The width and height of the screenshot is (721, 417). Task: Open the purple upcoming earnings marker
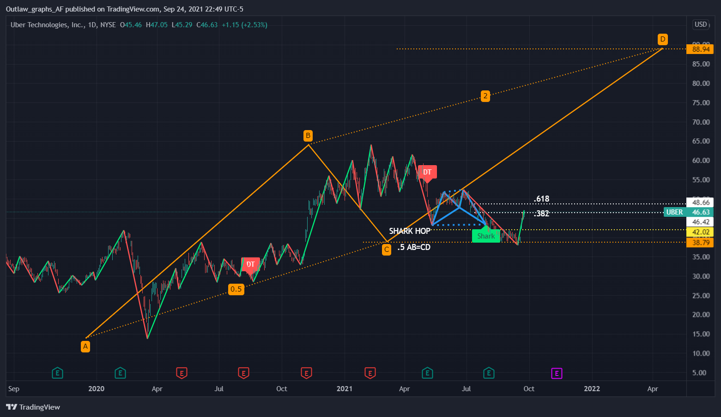[x=557, y=373]
